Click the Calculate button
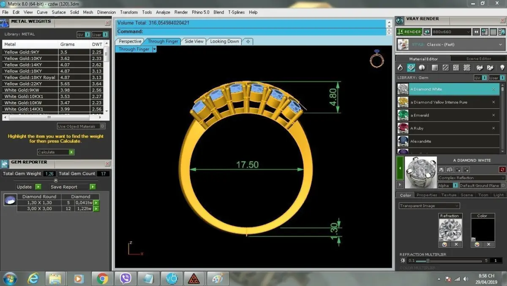 pyautogui.click(x=56, y=152)
